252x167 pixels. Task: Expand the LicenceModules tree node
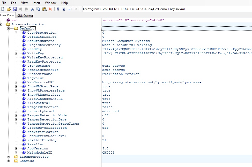pyautogui.click(x=9, y=157)
